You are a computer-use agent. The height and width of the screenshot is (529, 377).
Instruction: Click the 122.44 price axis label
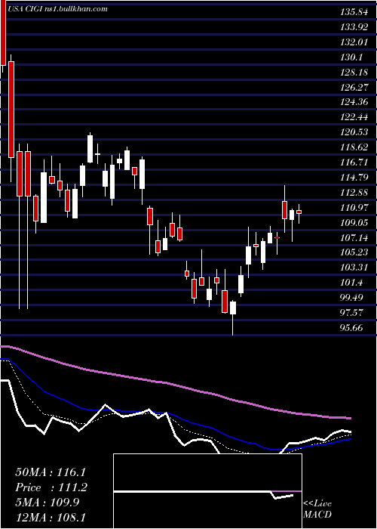tap(354, 117)
